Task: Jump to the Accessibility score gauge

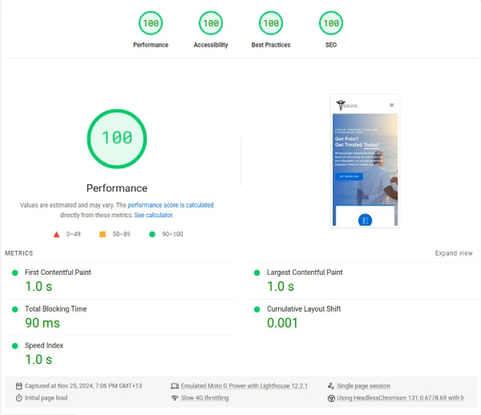Action: [x=211, y=24]
